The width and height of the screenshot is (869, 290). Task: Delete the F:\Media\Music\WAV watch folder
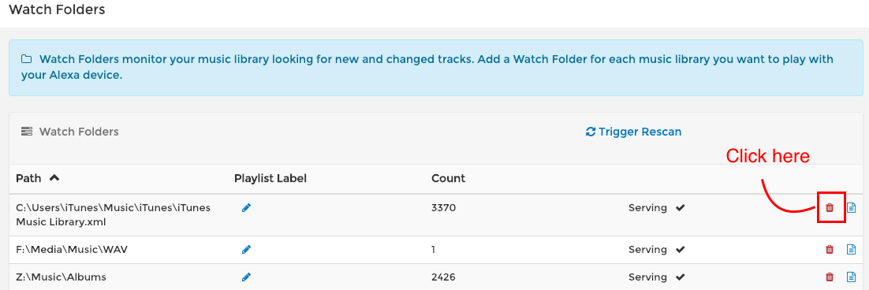tap(830, 250)
